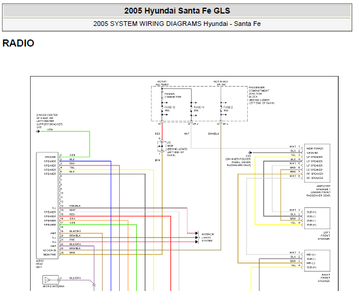
Task: Click the G15 ground symbol at left
Action: tap(38, 131)
